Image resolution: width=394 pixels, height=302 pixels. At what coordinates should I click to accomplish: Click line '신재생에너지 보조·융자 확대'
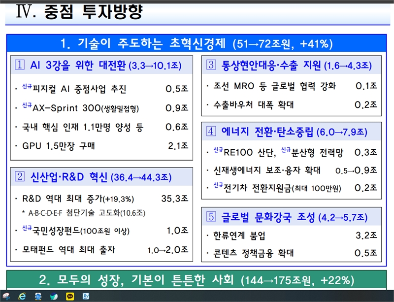267,170
